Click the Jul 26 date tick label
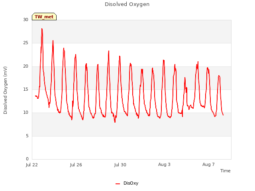The image size is (255, 191). click(x=76, y=165)
